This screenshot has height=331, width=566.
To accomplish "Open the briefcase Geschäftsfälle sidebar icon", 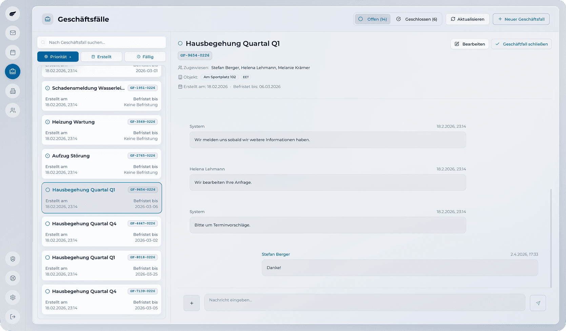I will tap(13, 71).
